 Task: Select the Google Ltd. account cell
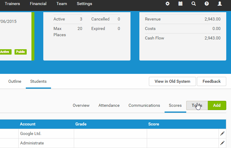[x=46, y=133]
